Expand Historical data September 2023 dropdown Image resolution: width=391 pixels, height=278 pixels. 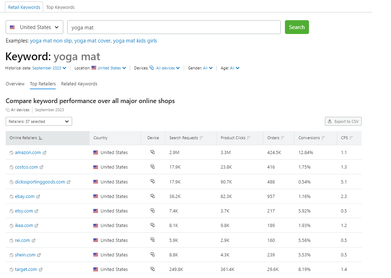coord(49,68)
